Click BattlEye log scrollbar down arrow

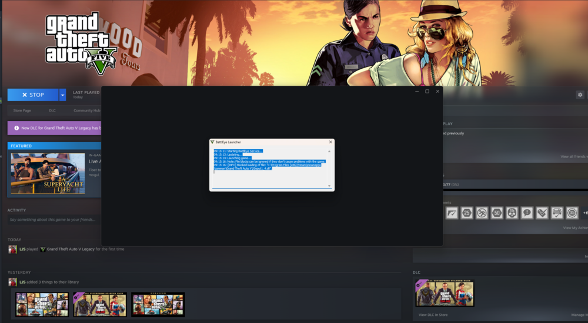[329, 186]
